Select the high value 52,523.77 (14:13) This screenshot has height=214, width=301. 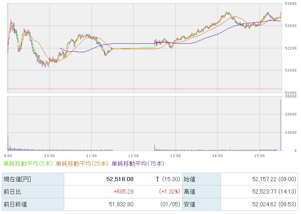tap(274, 192)
